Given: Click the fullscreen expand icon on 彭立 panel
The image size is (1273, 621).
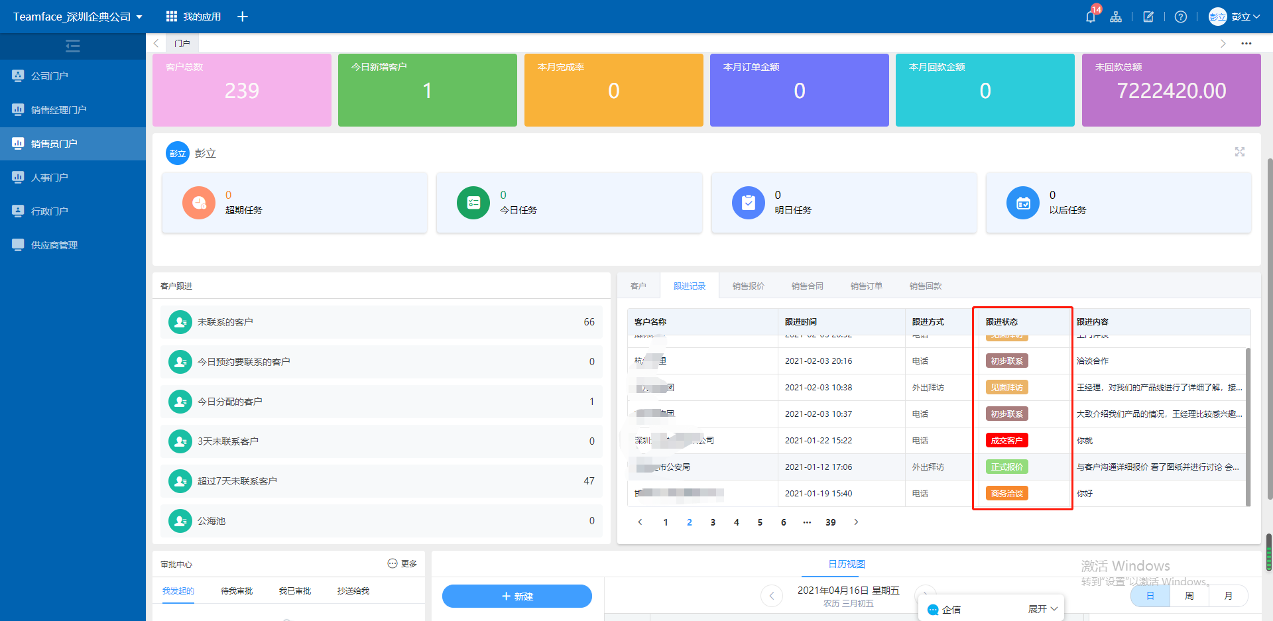Looking at the screenshot, I should pos(1240,152).
